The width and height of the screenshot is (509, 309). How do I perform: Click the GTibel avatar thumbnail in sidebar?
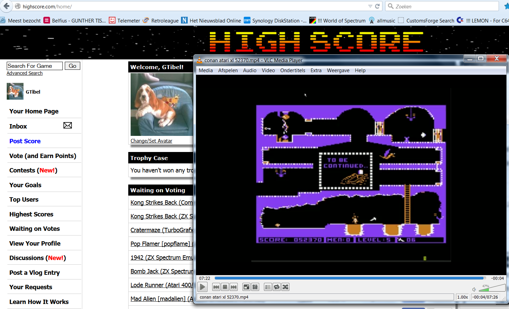tap(15, 91)
